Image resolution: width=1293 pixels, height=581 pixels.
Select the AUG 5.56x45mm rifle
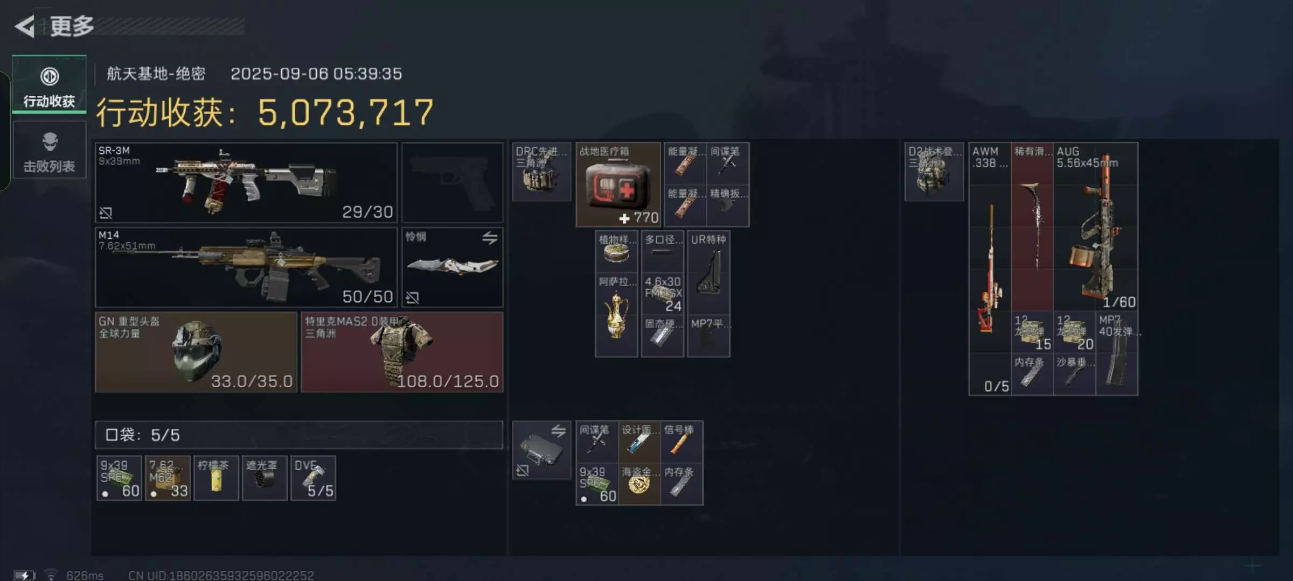1096,226
